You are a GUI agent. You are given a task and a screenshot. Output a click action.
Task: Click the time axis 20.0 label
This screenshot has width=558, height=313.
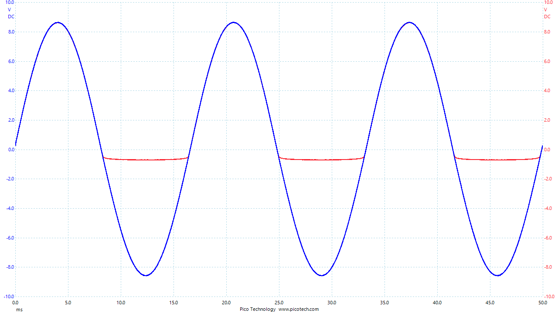point(226,303)
